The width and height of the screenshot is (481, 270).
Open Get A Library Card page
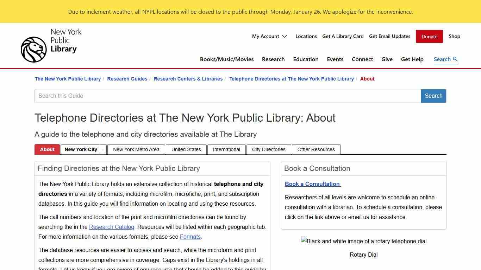tap(343, 36)
